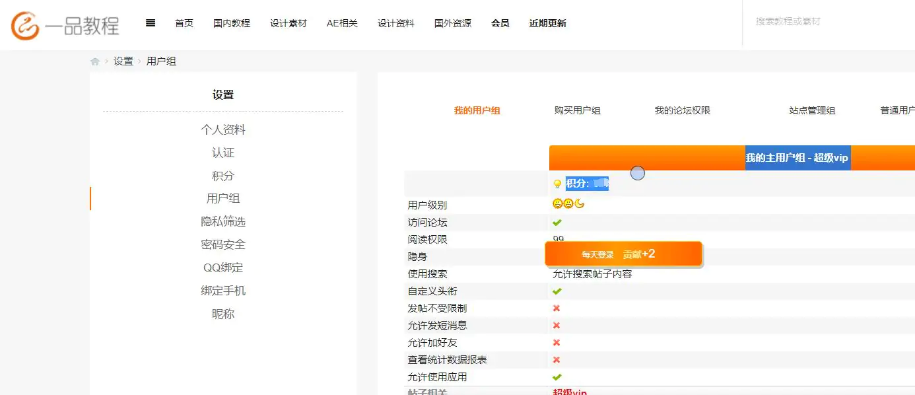Switch to the 站点管理组 tab
The height and width of the screenshot is (395, 915).
tap(813, 111)
